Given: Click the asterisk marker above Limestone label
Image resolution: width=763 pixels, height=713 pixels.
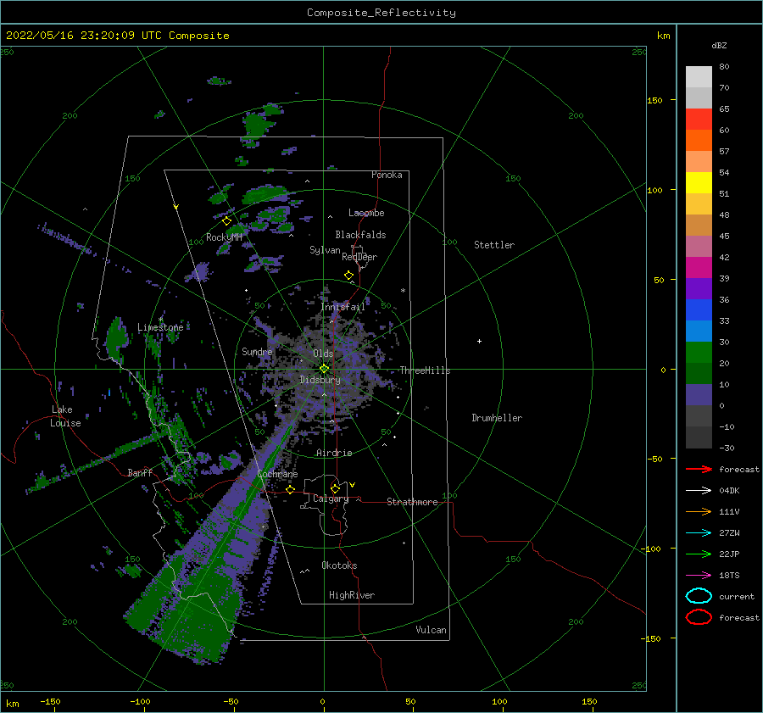Looking at the screenshot, I should point(160,320).
